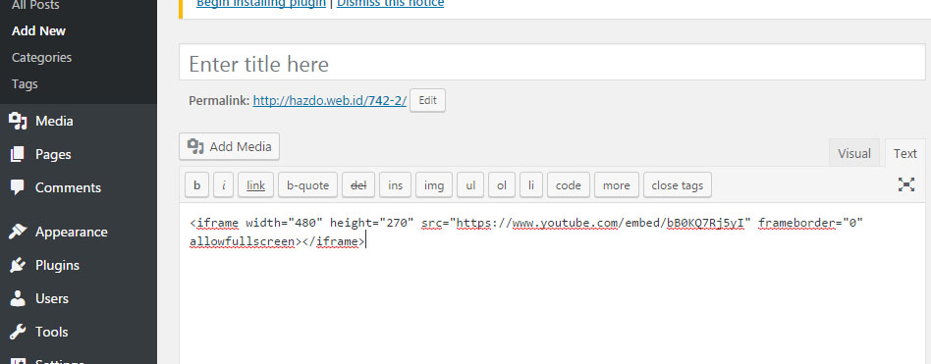
Task: Click Dismiss this notice link
Action: point(390,3)
